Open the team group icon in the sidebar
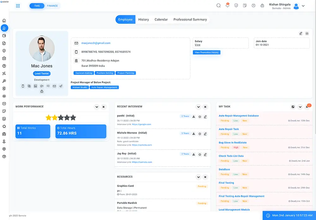 pos(4,96)
